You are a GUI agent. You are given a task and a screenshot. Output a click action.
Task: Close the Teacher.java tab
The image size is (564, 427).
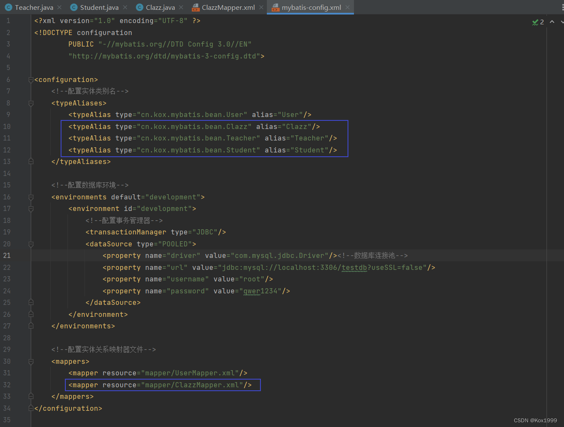pyautogui.click(x=59, y=7)
